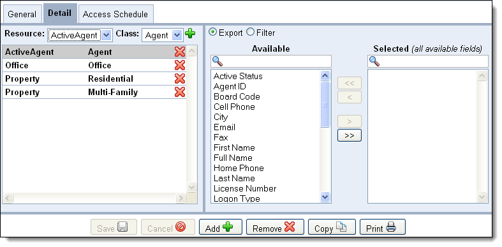The image size is (502, 247).
Task: Click the Copy button
Action: pyautogui.click(x=332, y=227)
